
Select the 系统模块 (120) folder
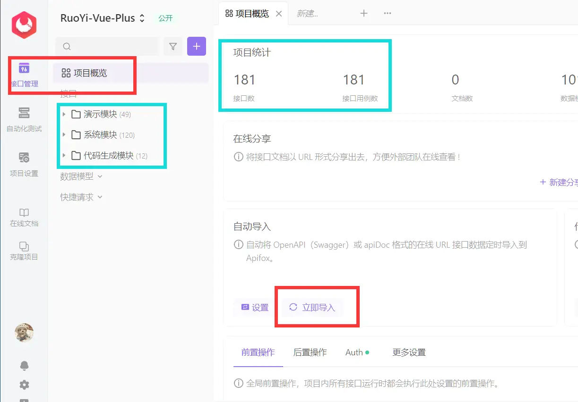click(103, 135)
